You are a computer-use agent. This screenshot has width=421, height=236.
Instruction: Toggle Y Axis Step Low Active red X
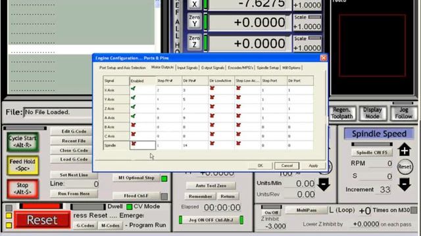(x=238, y=98)
